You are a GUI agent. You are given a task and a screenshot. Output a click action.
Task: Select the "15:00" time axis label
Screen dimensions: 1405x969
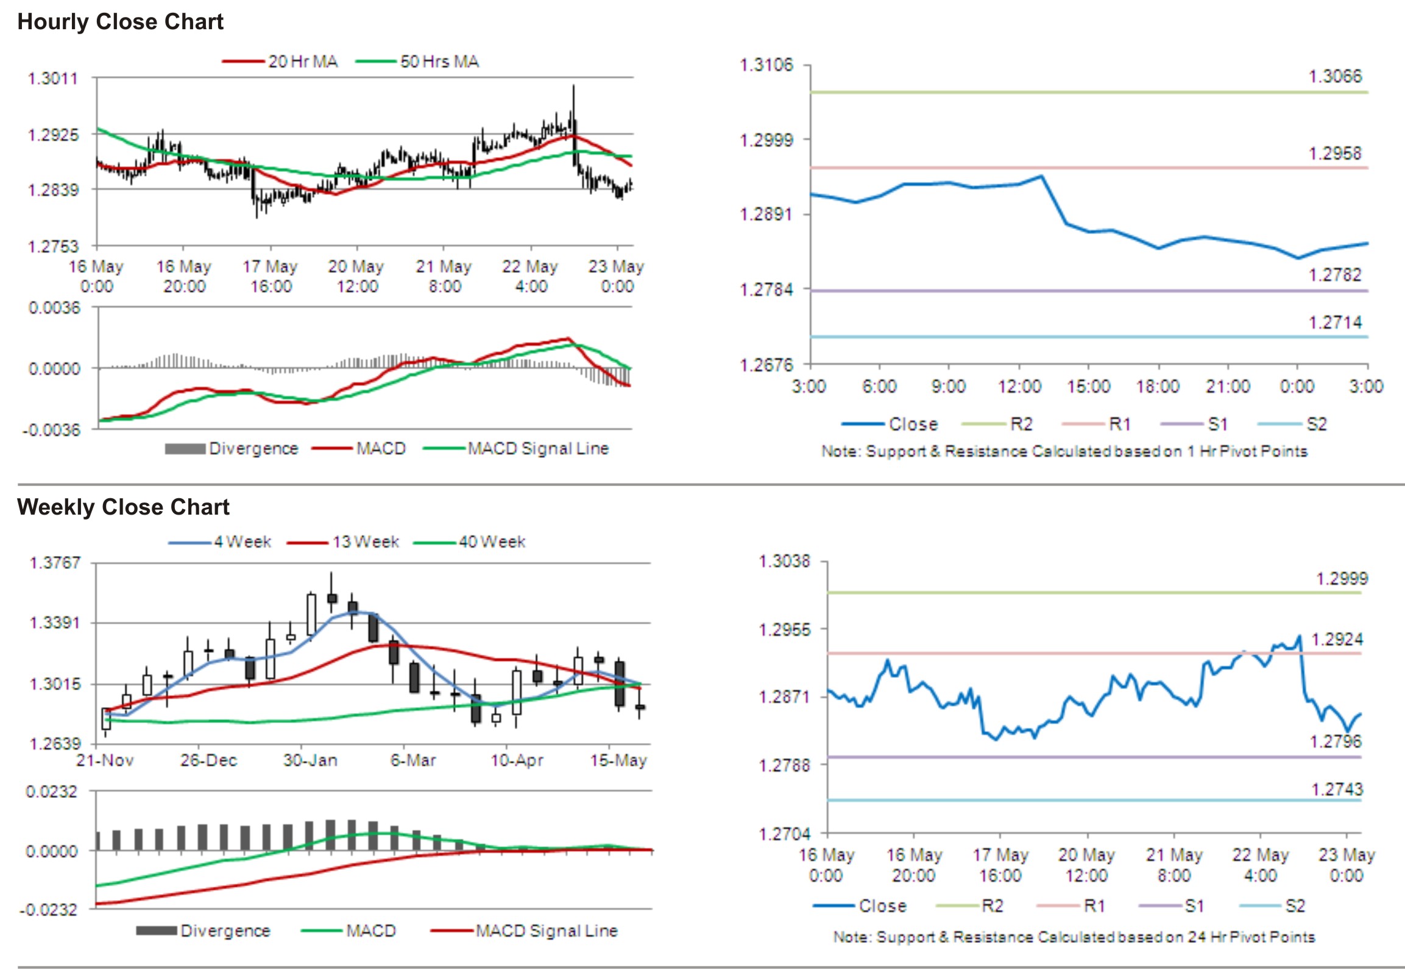coord(1088,386)
